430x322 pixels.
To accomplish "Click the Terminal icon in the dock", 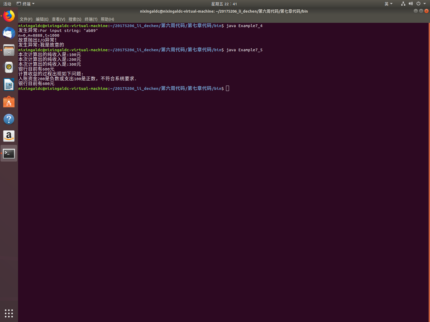I will (x=9, y=153).
